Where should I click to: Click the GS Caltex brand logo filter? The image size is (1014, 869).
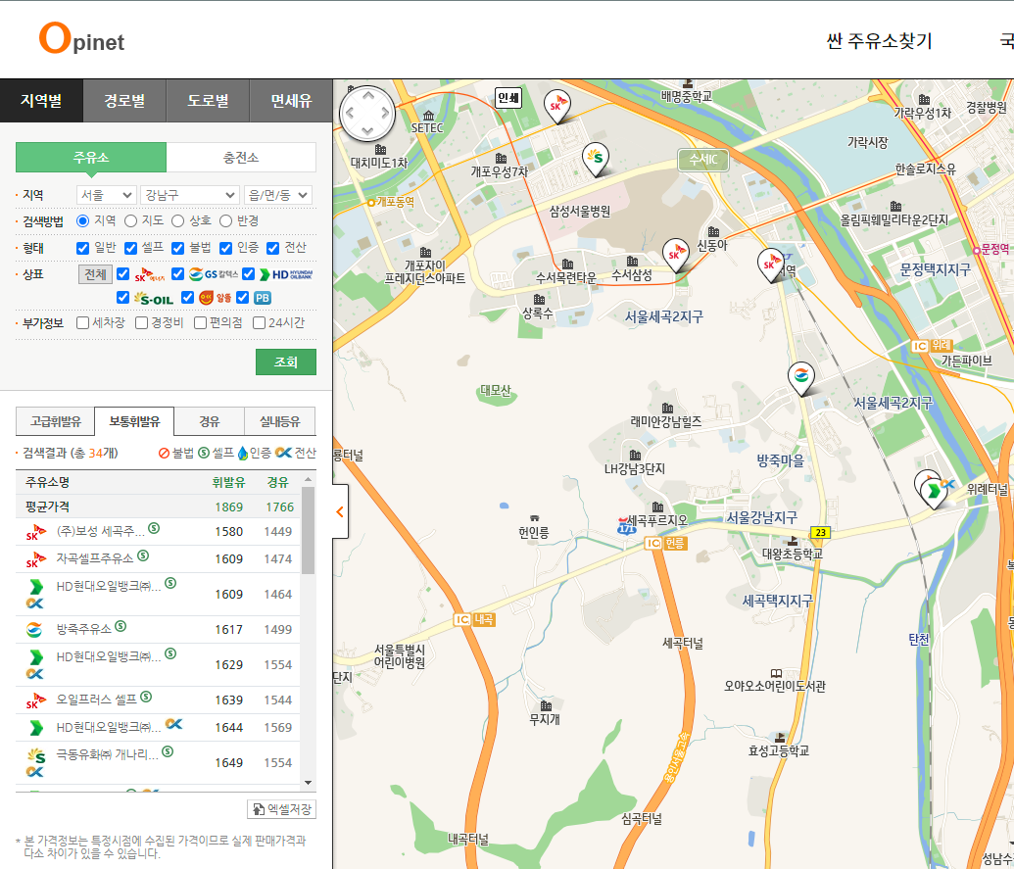click(x=214, y=274)
